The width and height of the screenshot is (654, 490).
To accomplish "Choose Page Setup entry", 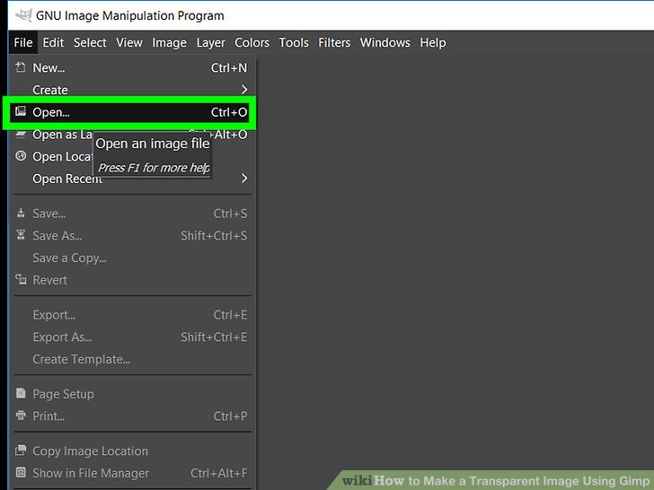I will pyautogui.click(x=131, y=394).
